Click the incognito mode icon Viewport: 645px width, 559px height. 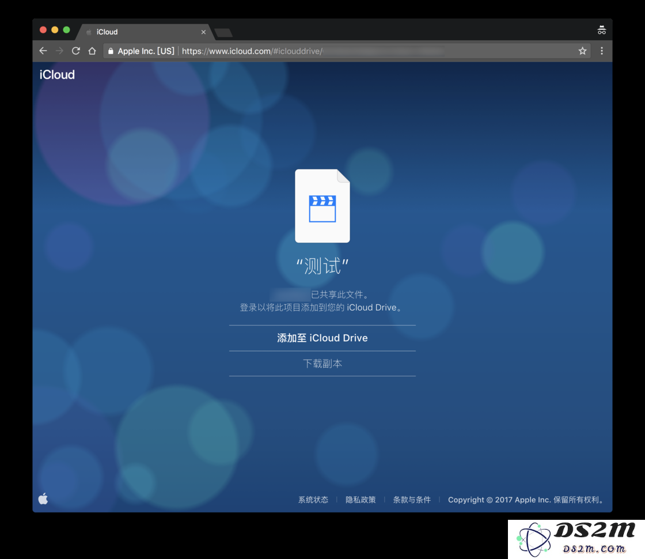pos(601,30)
